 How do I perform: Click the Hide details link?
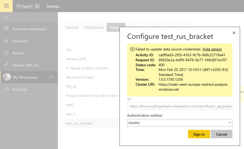[x=212, y=49]
